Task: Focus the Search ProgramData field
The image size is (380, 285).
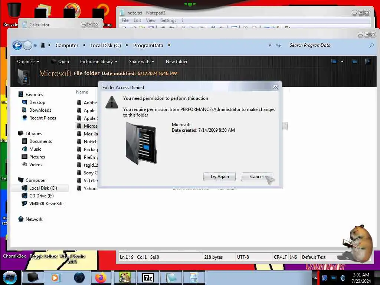Action: click(327, 45)
